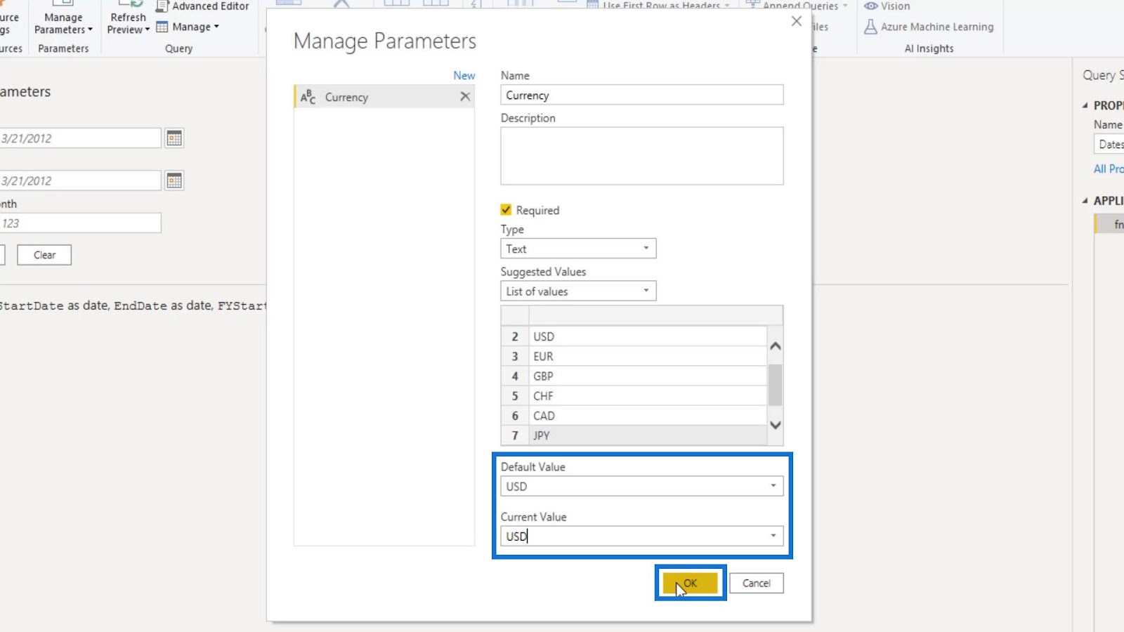Uncheck the Required checkbox
This screenshot has height=632, width=1124.
[x=506, y=210]
